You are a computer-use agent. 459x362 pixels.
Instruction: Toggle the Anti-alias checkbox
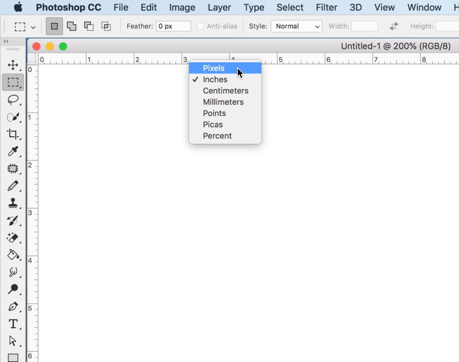200,26
